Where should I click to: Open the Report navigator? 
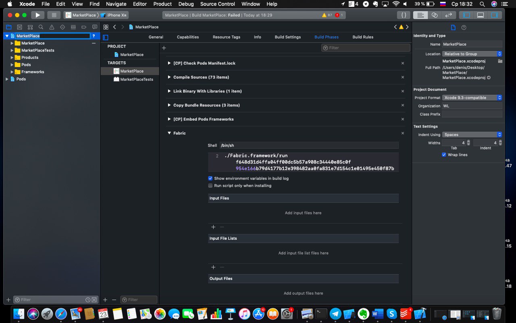[x=95, y=27]
